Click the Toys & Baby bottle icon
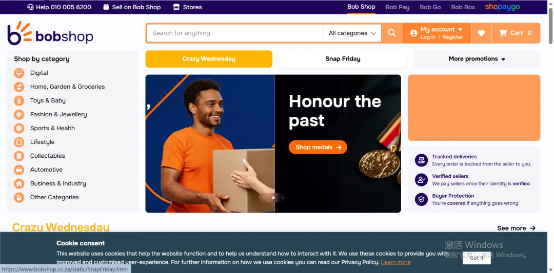 19,100
